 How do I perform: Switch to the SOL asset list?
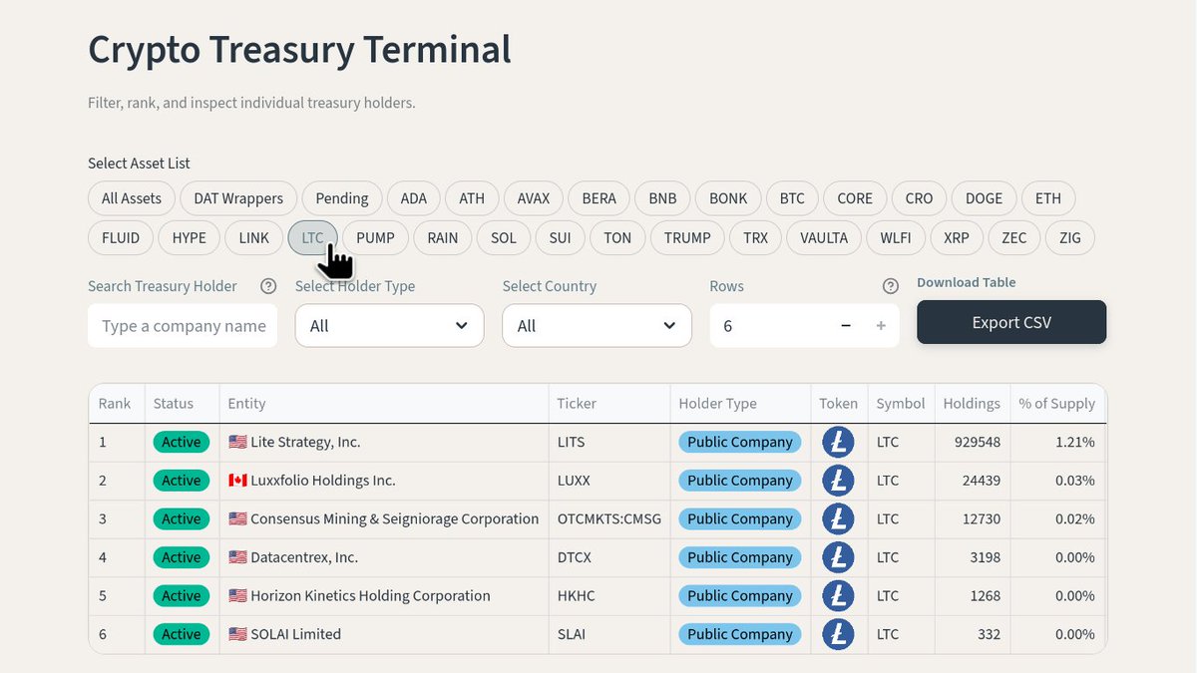pos(504,238)
